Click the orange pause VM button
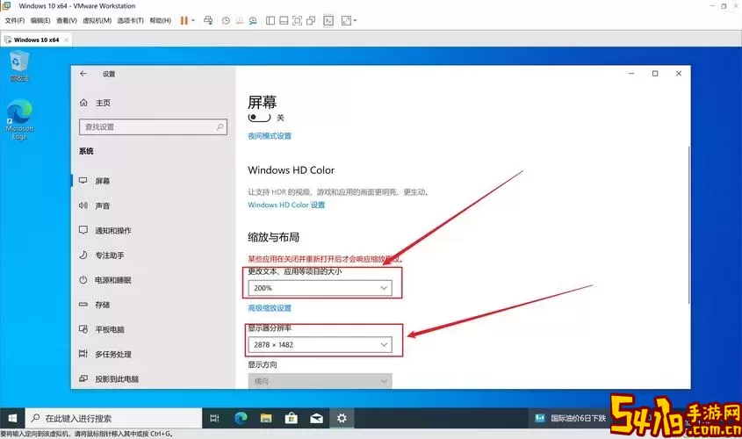This screenshot has width=742, height=439. [184, 20]
